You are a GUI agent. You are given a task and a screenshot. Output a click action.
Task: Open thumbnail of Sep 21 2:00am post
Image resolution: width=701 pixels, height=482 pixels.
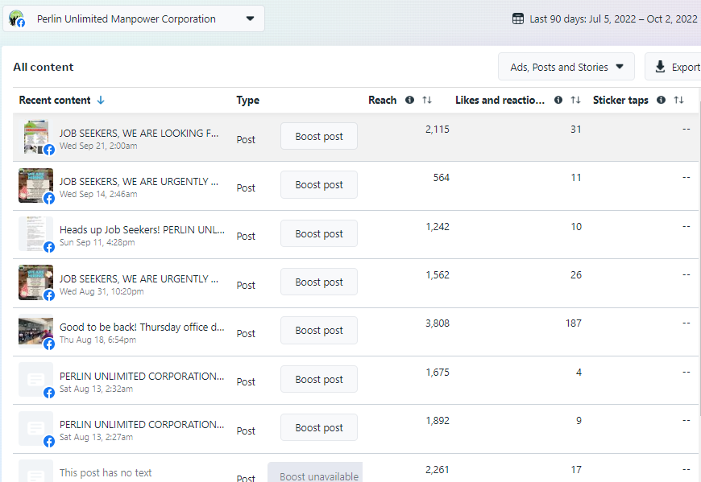click(x=35, y=137)
